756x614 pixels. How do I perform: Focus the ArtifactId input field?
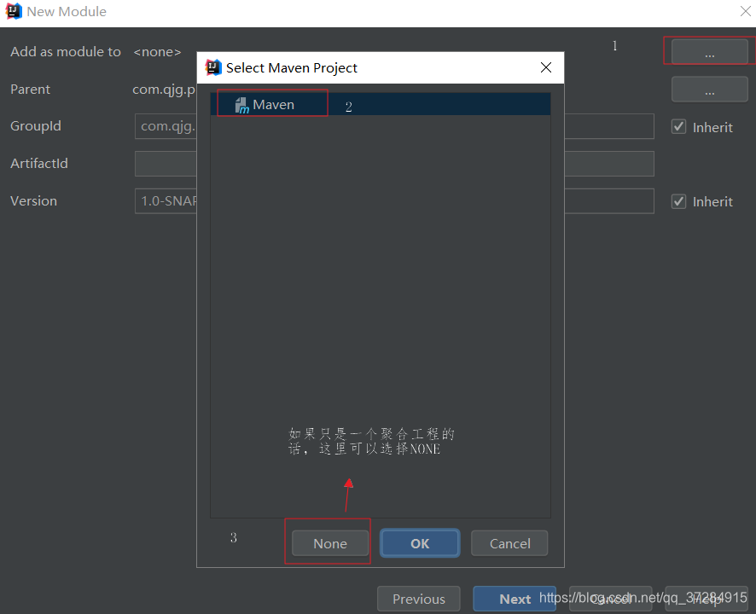pyautogui.click(x=394, y=164)
